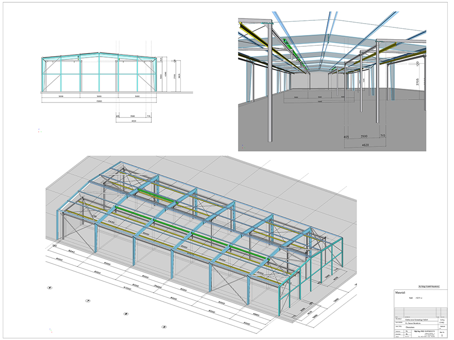Image resolution: width=454 pixels, height=340 pixels.
Task: Select the company name box above title block
Action: coord(429,286)
